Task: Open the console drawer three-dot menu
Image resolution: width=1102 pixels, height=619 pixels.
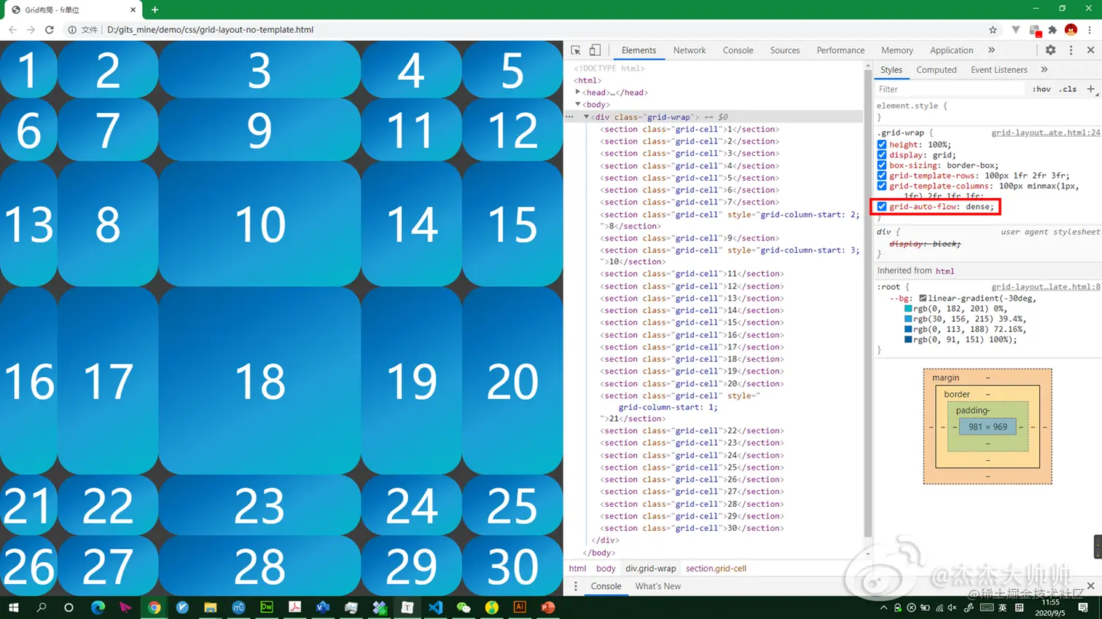Action: tap(576, 586)
